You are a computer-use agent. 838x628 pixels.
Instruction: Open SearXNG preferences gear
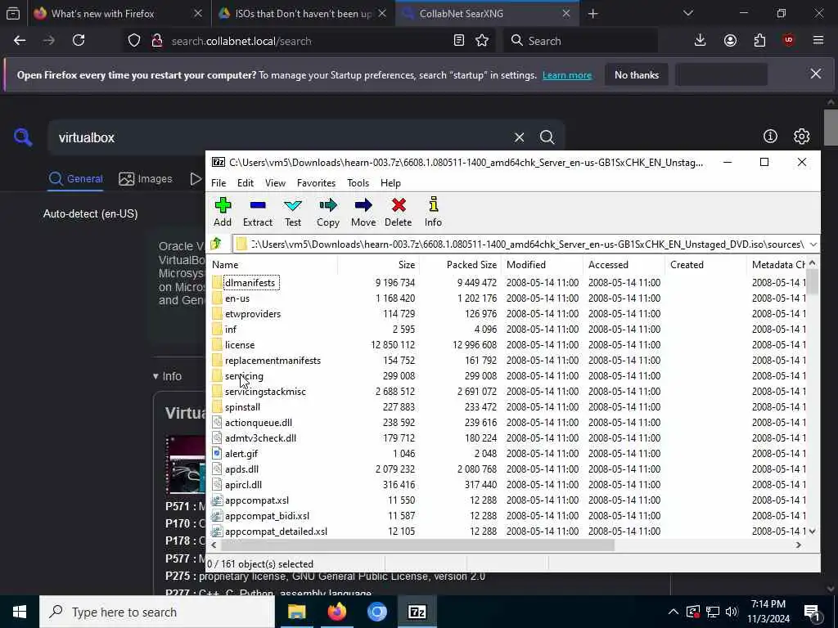(801, 137)
